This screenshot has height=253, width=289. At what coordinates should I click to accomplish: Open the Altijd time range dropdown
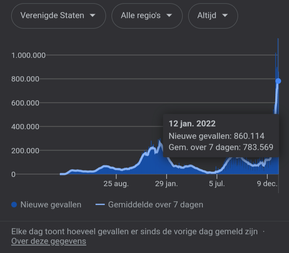pos(213,16)
